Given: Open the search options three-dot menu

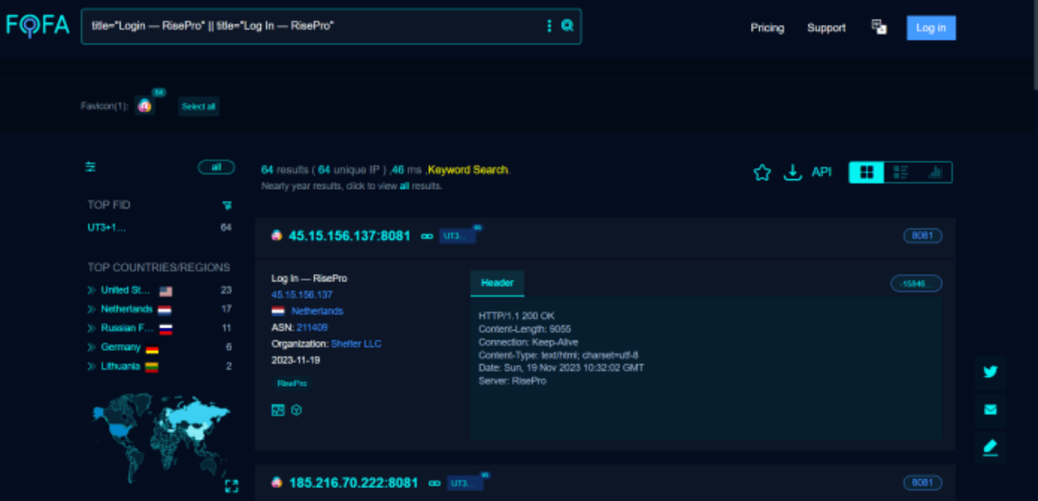Looking at the screenshot, I should [x=550, y=26].
